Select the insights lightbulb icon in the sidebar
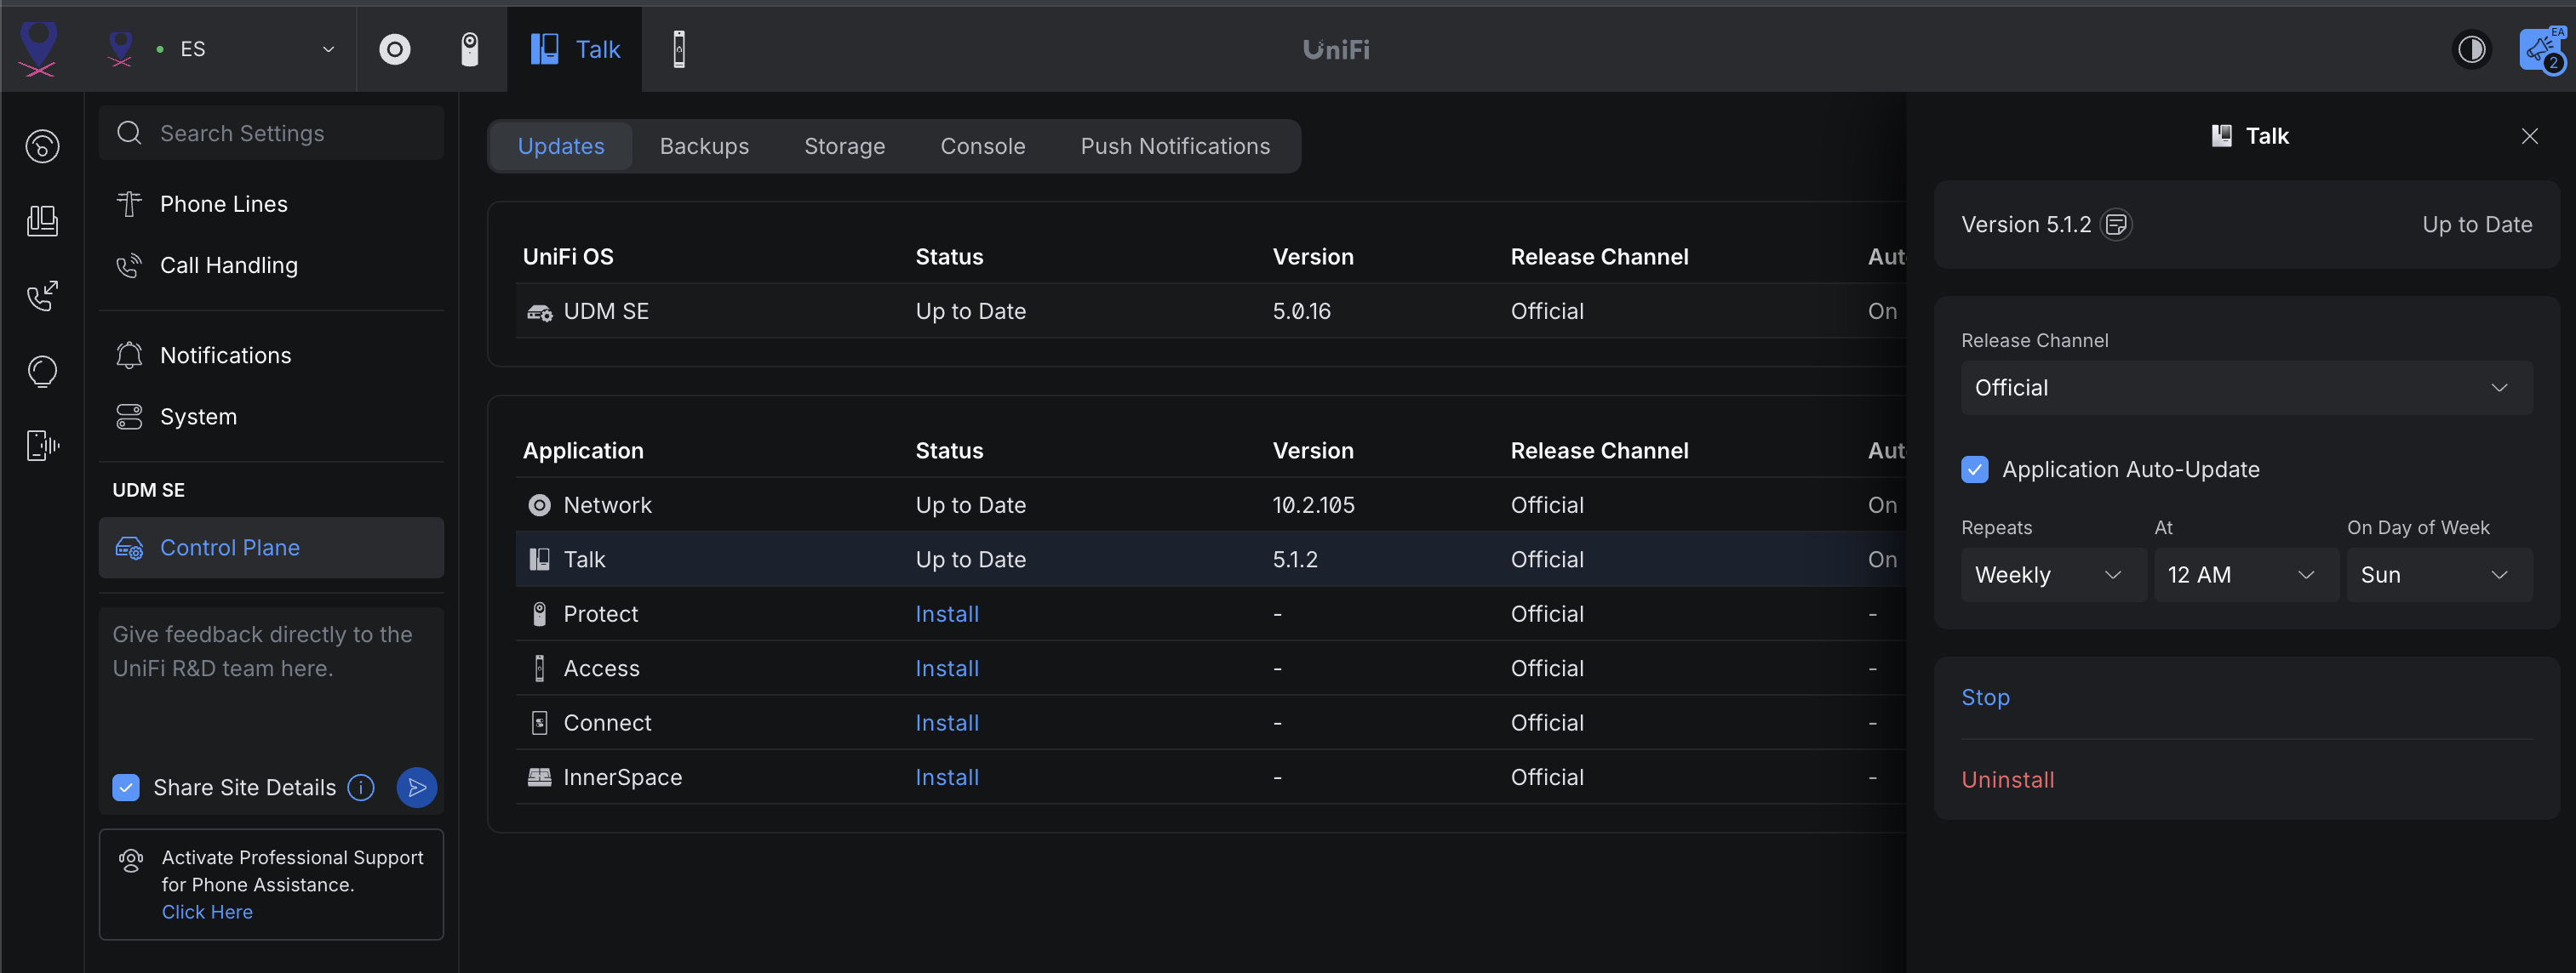The height and width of the screenshot is (973, 2576). (42, 371)
